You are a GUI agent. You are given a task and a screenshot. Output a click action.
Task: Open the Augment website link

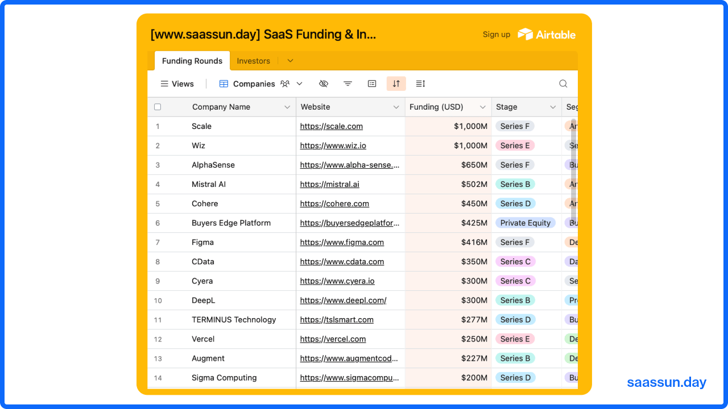point(349,358)
